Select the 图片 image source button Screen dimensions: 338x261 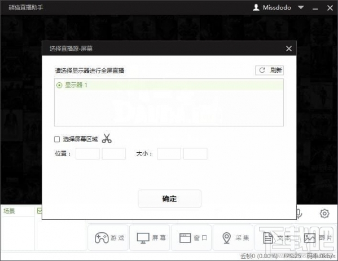click(x=316, y=238)
